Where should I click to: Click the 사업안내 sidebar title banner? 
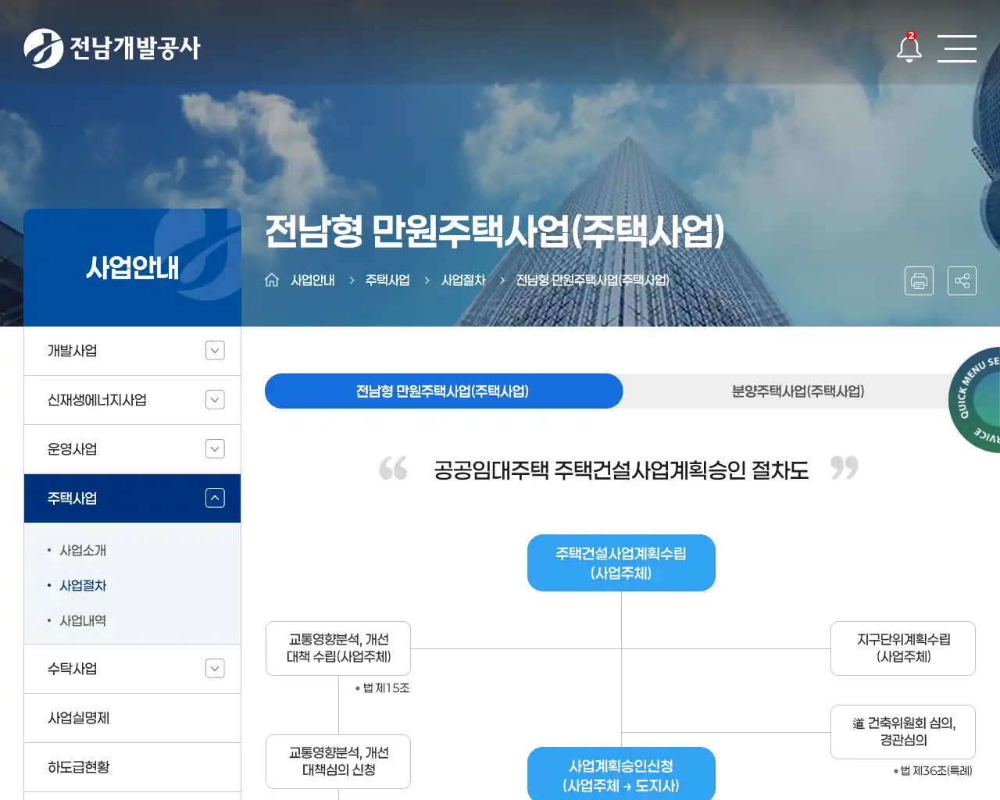132,267
